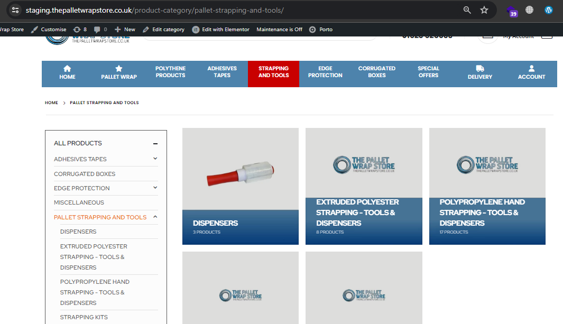Click the DISPENSERS card title
The width and height of the screenshot is (563, 324).
[x=215, y=223]
